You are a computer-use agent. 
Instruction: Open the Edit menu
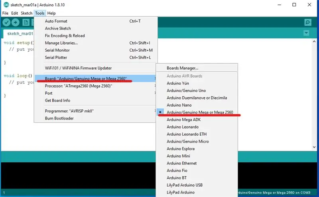tap(14, 13)
